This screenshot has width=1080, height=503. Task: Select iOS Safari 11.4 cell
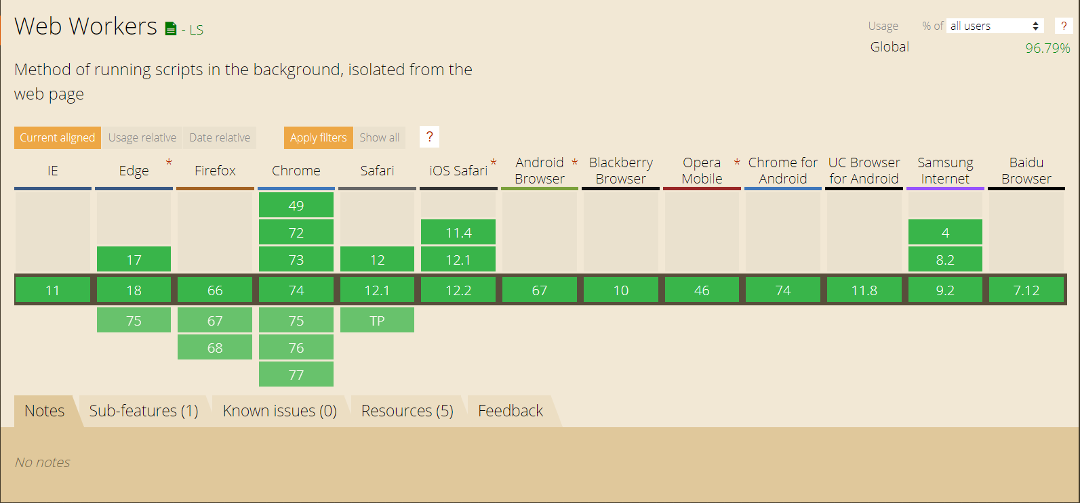[x=458, y=232]
